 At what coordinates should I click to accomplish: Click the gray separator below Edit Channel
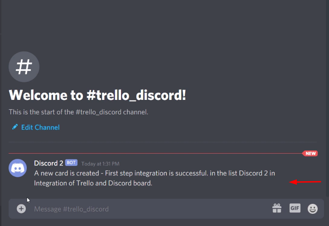pos(163,142)
